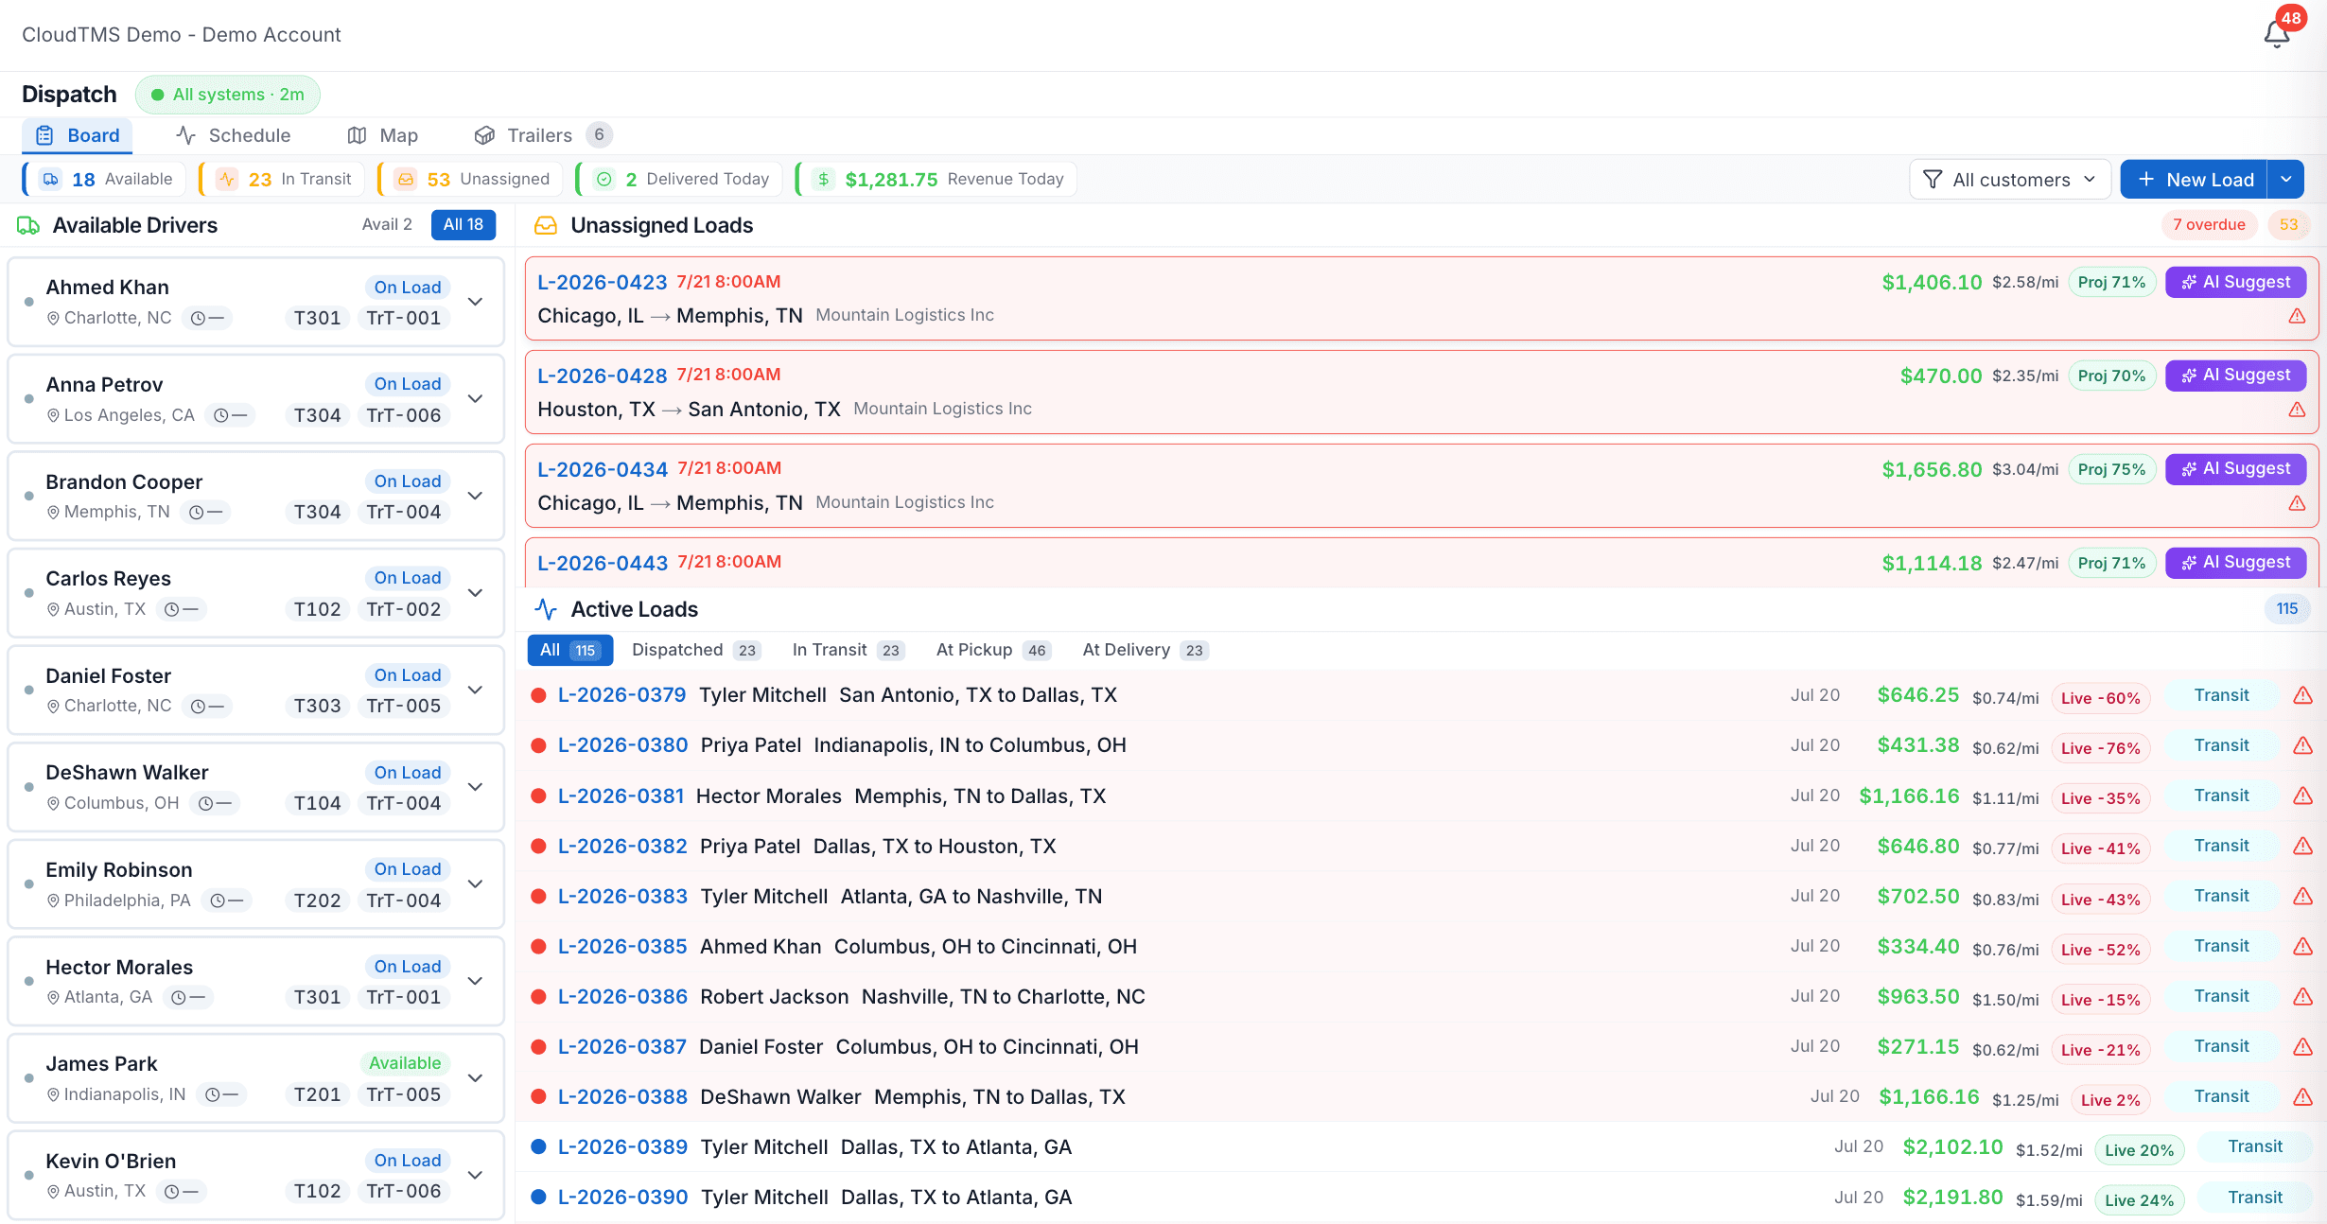Click the truck icon beside 18 Available
The height and width of the screenshot is (1224, 2327).
[51, 179]
